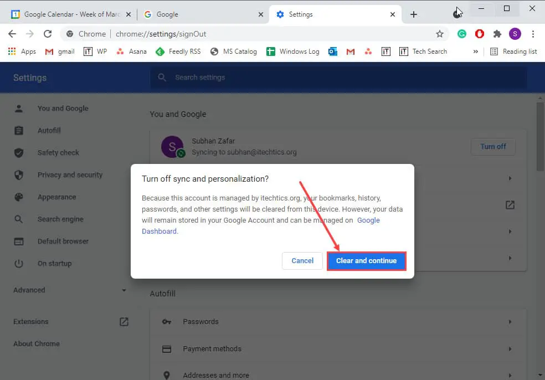This screenshot has height=380, width=545.
Task: Switch to the Google Calendar tab
Action: [x=66, y=14]
